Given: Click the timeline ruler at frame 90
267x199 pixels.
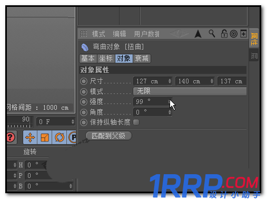Looking at the screenshot, I should pos(26,121).
